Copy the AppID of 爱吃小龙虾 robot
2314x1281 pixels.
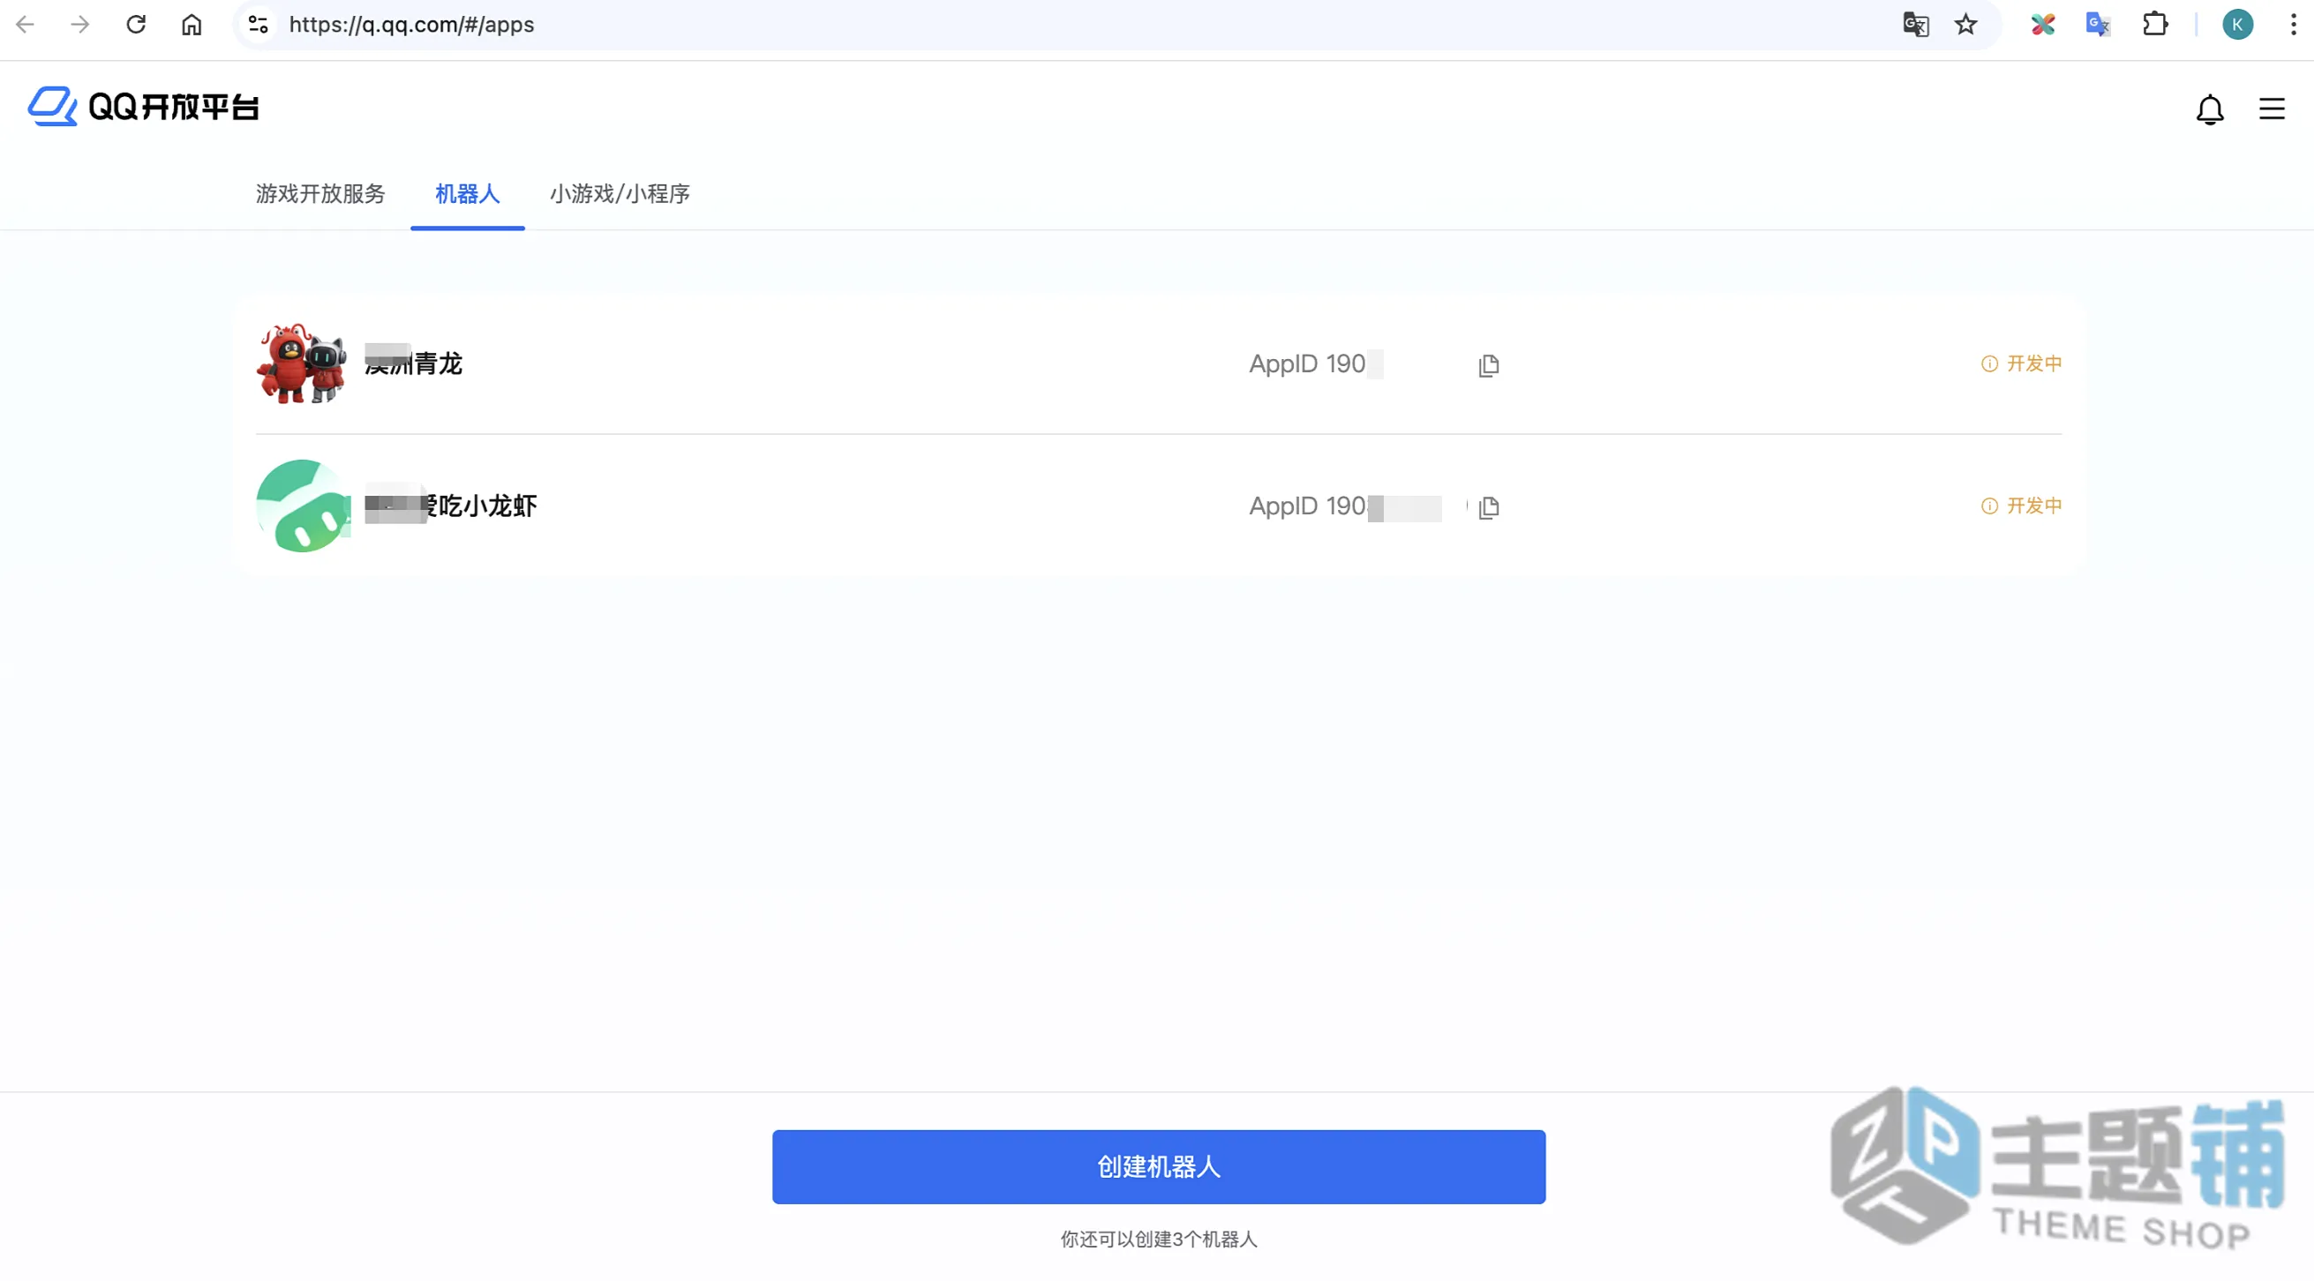point(1489,507)
